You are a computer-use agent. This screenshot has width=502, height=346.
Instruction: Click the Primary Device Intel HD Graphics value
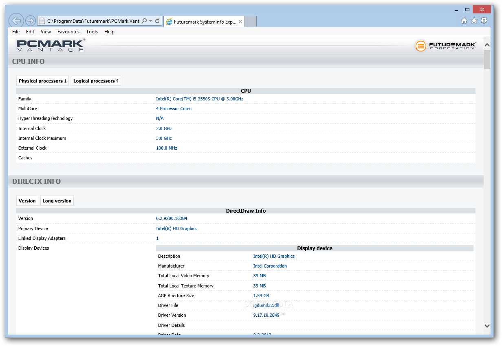tap(176, 228)
